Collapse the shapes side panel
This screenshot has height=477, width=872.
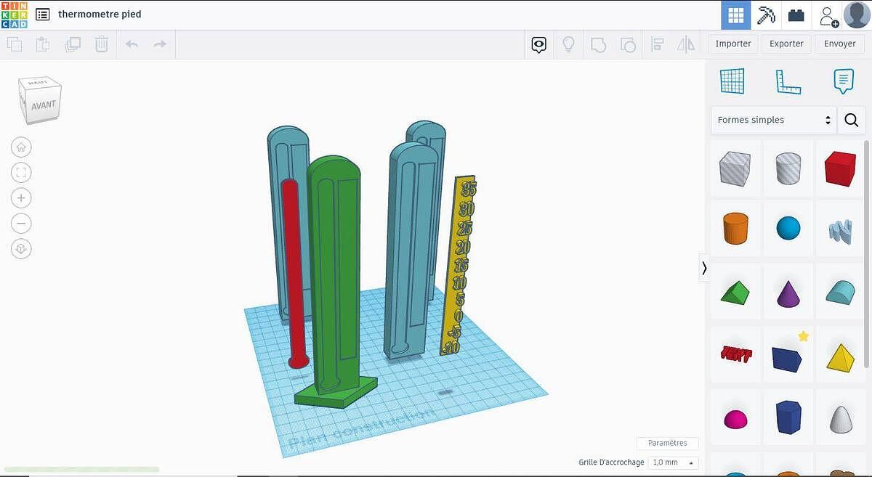[704, 268]
